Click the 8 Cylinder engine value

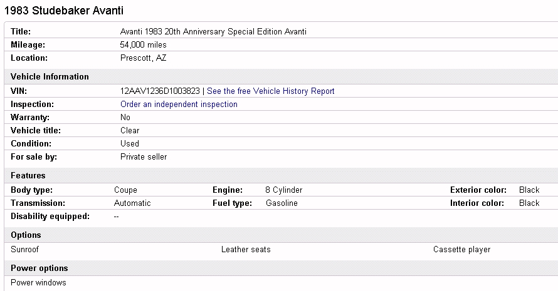[x=284, y=190]
